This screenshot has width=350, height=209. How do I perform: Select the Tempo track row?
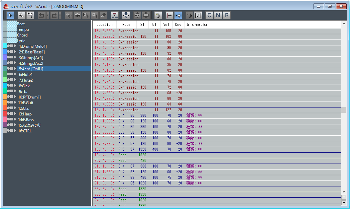click(x=47, y=30)
